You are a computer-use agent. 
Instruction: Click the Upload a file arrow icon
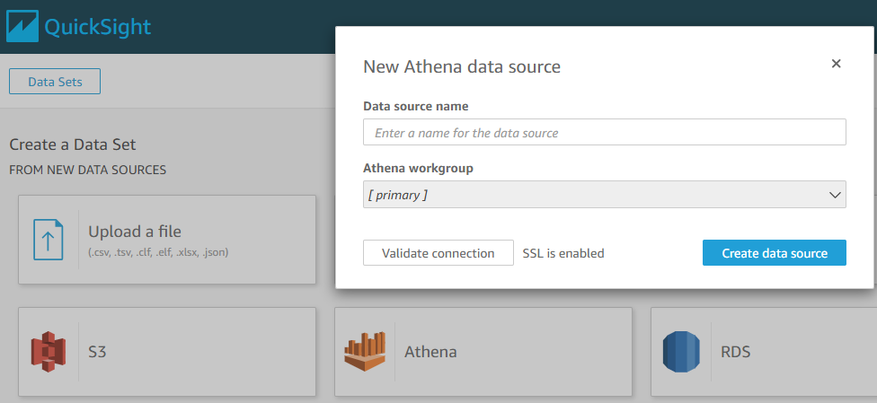(49, 240)
